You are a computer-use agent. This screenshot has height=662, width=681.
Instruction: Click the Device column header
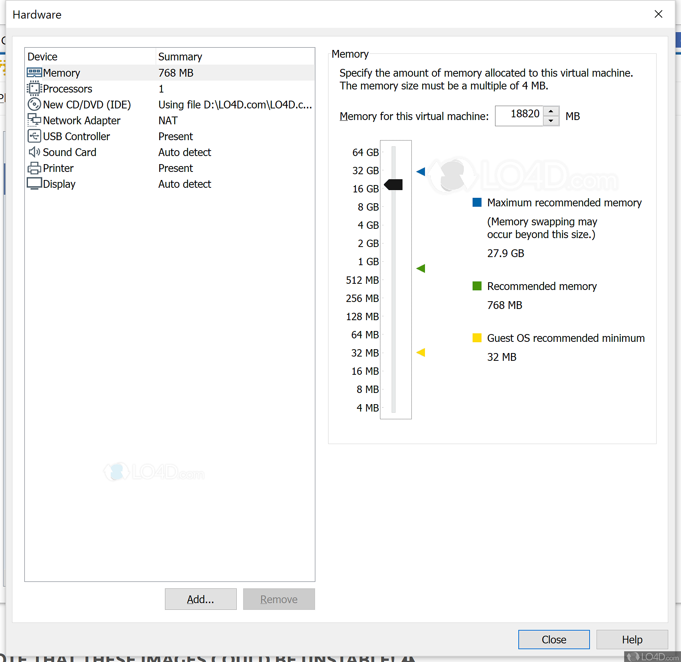42,56
